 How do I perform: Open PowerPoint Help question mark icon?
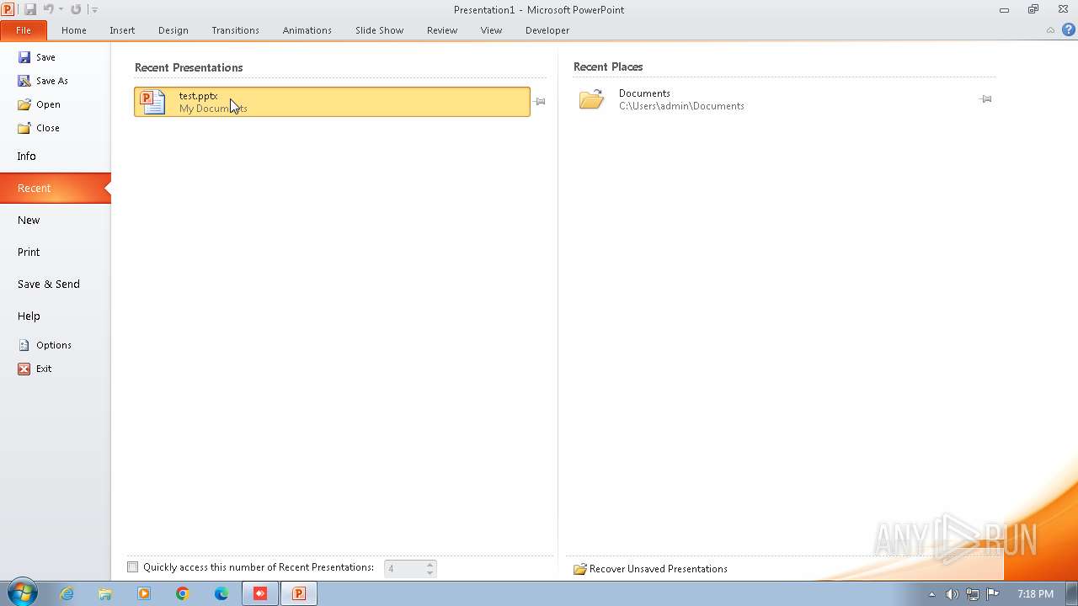[x=1069, y=30]
